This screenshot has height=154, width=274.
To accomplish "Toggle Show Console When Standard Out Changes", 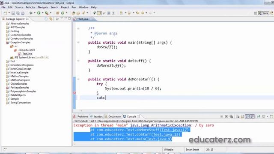I will pyautogui.click(x=247, y=116).
